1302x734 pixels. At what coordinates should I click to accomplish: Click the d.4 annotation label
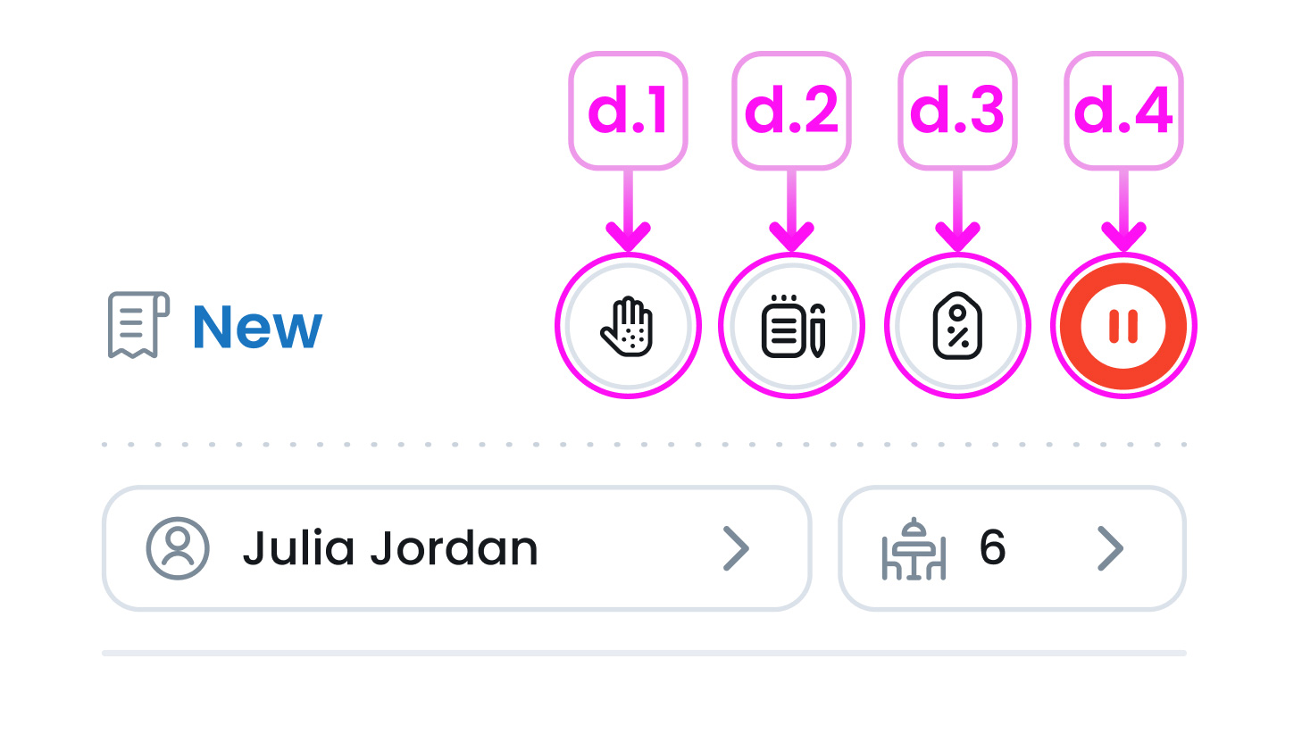point(1123,111)
